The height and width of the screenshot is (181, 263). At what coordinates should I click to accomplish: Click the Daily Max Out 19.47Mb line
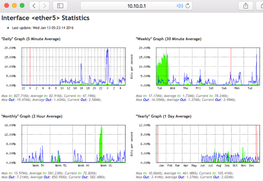(x=51, y=100)
